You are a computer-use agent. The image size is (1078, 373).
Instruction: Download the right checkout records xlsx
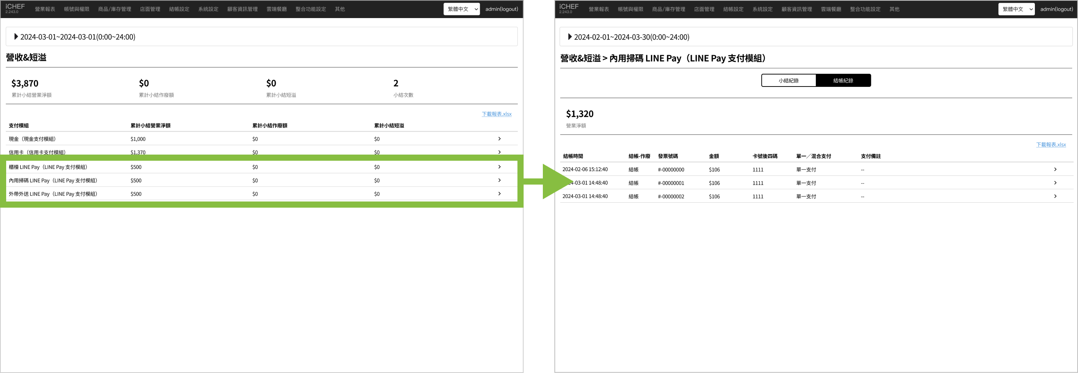[1050, 145]
